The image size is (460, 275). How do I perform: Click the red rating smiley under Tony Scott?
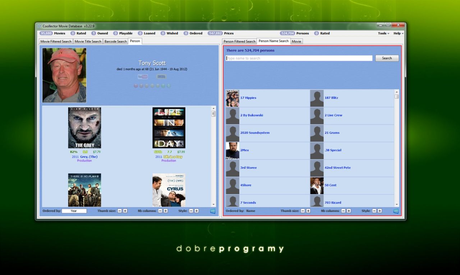(135, 86)
